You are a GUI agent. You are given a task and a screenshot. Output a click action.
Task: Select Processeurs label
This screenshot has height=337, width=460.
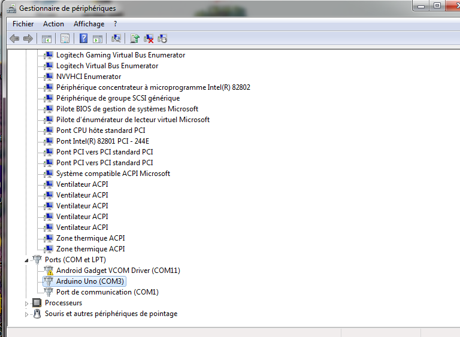(x=63, y=303)
